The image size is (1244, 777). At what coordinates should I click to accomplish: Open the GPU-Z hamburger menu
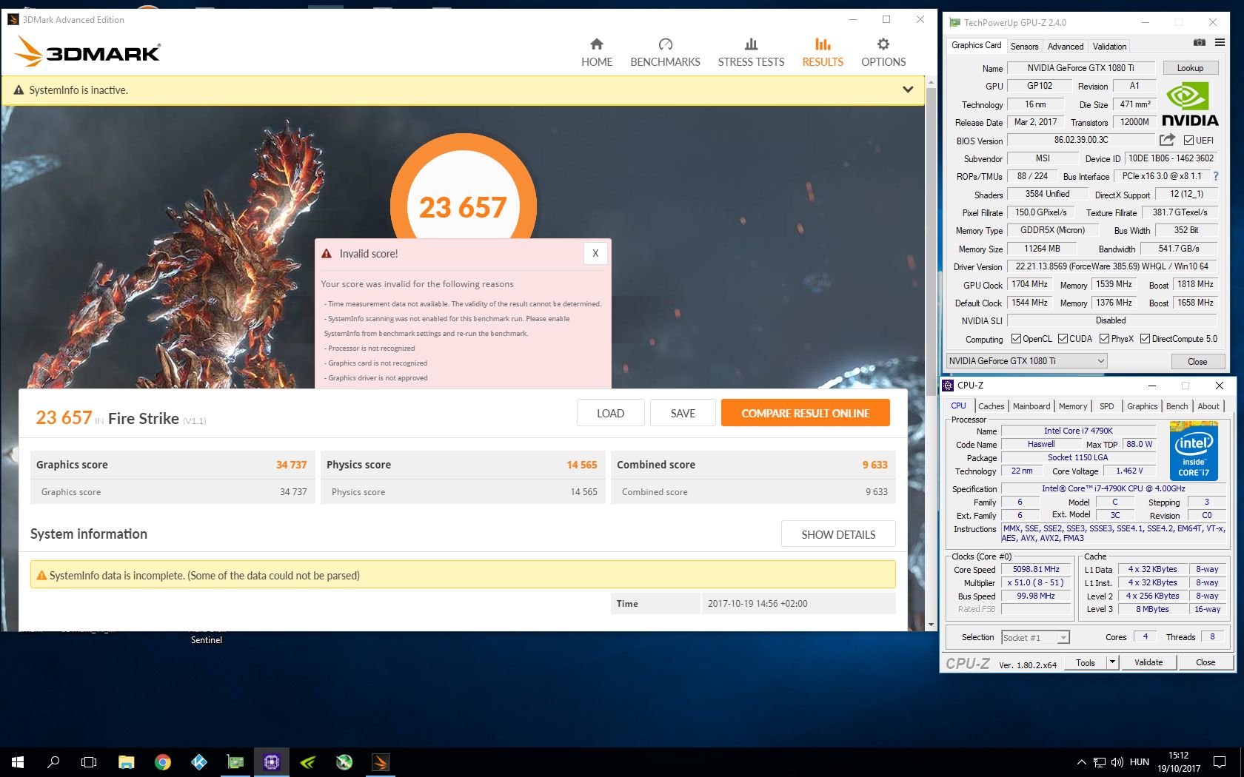tap(1220, 42)
